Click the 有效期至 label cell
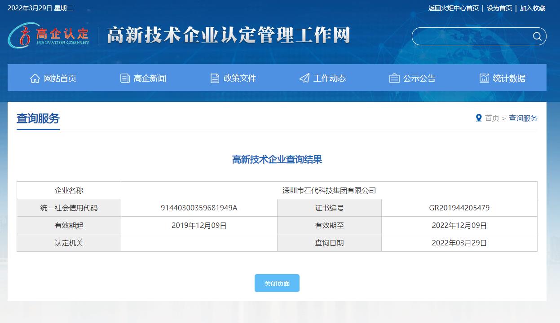 tap(329, 225)
